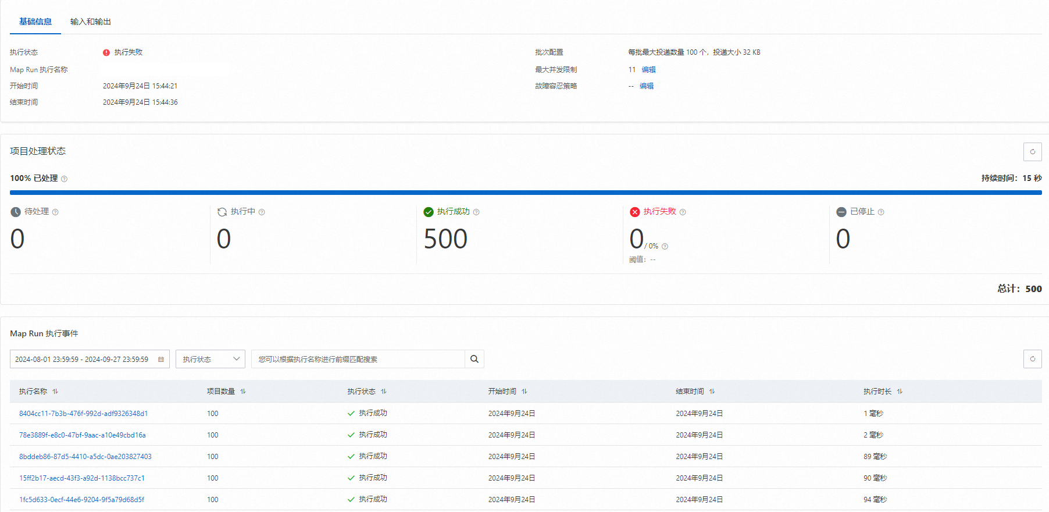The width and height of the screenshot is (1049, 512).
Task: Click the 90 毫秒 duration cell
Action: pyautogui.click(x=875, y=478)
